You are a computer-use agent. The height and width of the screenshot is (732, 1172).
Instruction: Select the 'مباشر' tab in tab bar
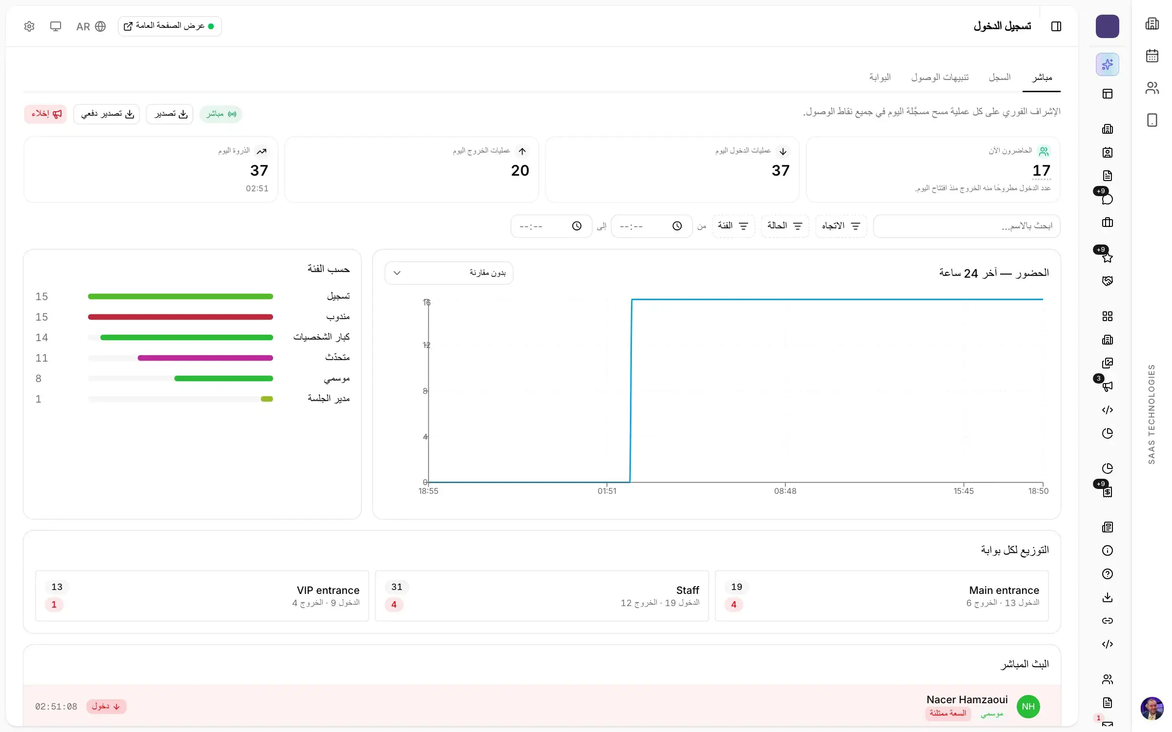[1042, 78]
